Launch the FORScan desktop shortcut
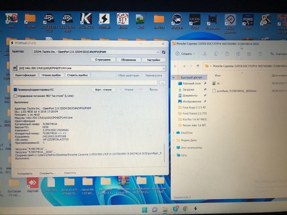The height and width of the screenshot is (215, 287). point(176,20)
